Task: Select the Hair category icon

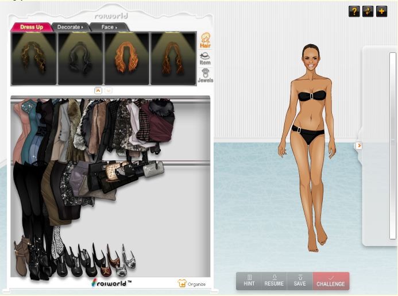Action: point(205,40)
